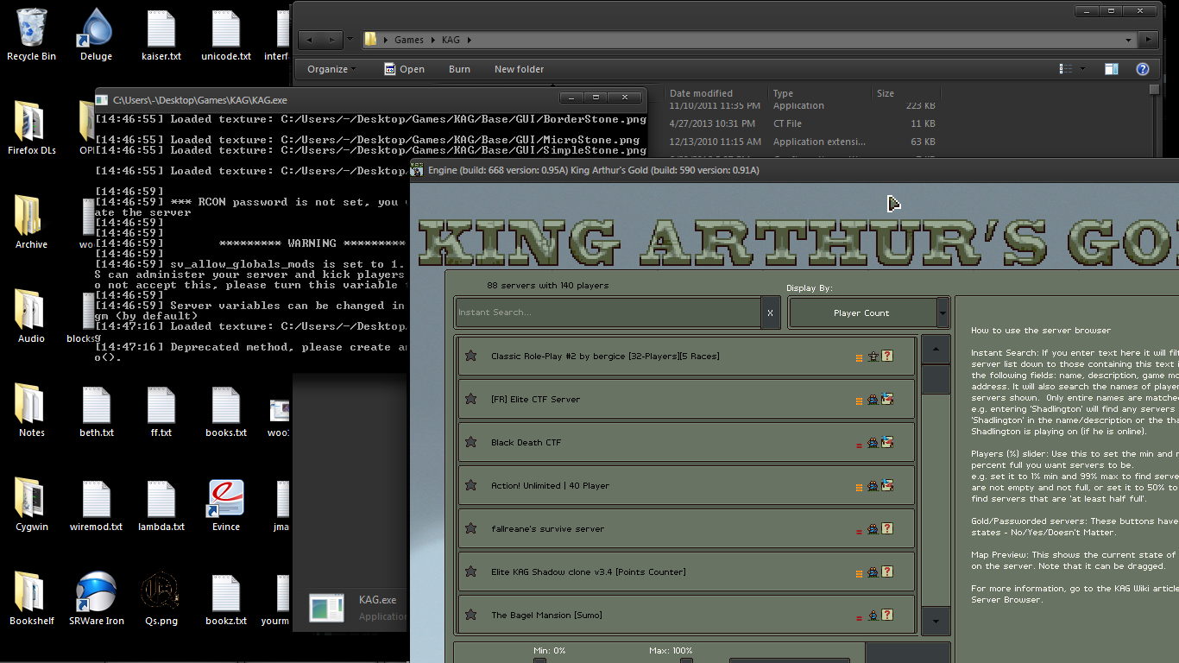
Task: Click the CTF map icon on Black Death CTF row
Action: click(887, 442)
